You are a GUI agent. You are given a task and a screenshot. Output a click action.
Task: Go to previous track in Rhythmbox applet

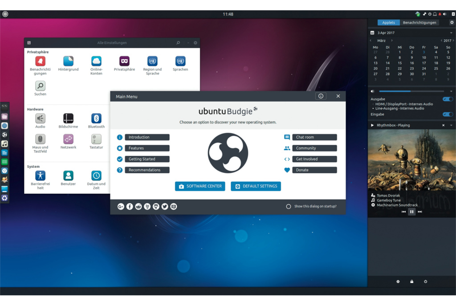(403, 212)
